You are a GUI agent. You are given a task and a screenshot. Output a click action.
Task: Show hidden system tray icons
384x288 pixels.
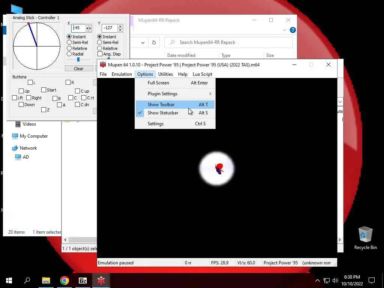coord(317,280)
